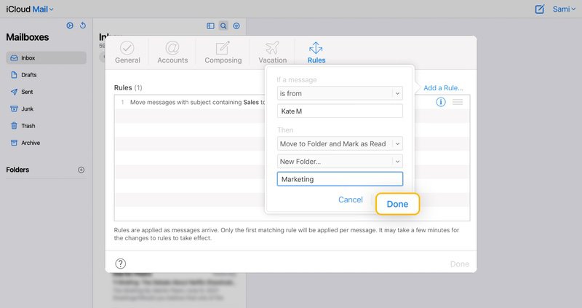Open the Archive mailbox
582x308 pixels.
click(x=46, y=143)
